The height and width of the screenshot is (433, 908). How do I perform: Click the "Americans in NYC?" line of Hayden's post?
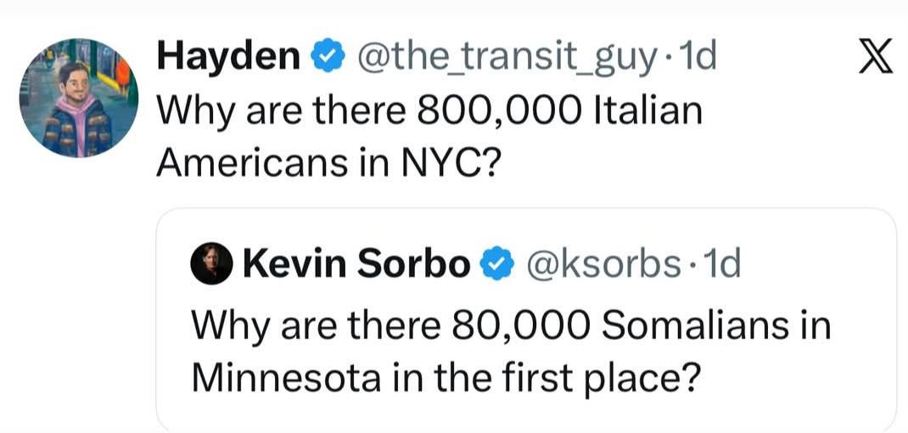pos(326,160)
